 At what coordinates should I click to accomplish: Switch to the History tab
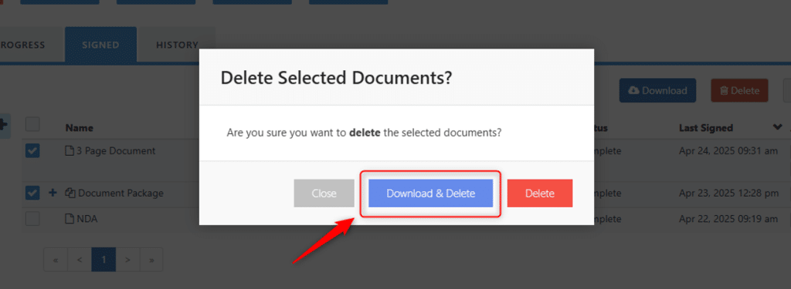tap(177, 45)
